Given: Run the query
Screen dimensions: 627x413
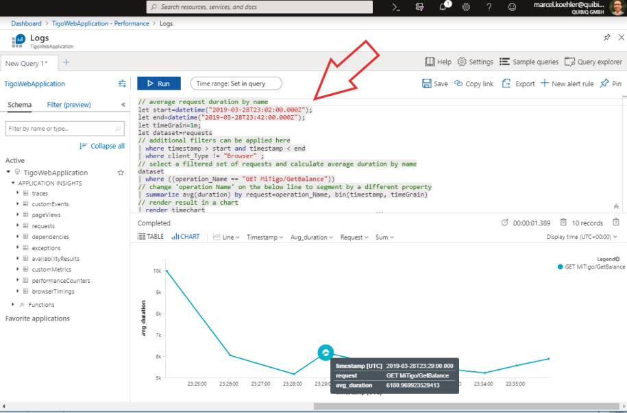Looking at the screenshot, I should click(x=159, y=84).
